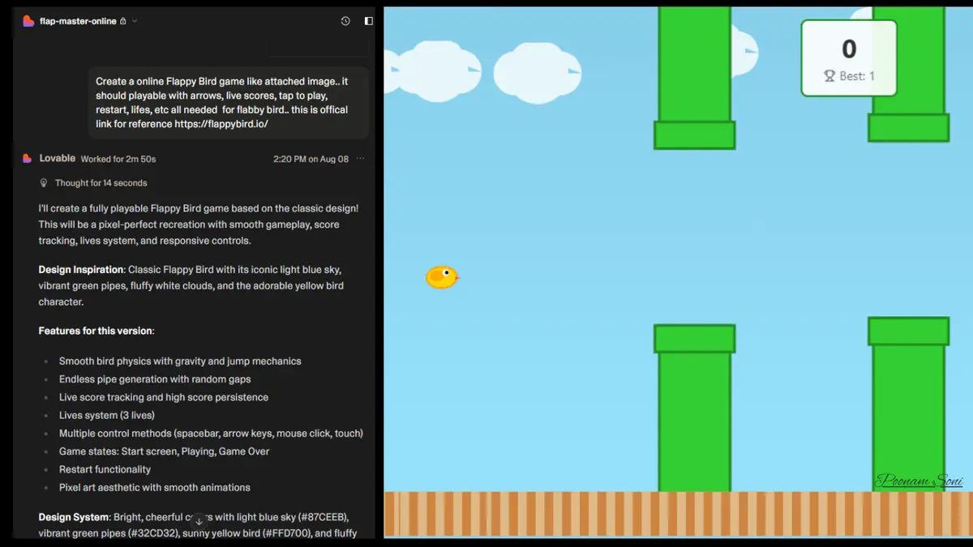
Task: Click the lock icon next to project name
Action: pos(122,21)
